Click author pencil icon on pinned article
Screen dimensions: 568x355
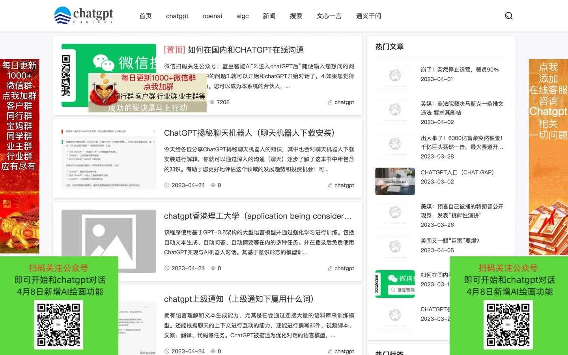330,102
